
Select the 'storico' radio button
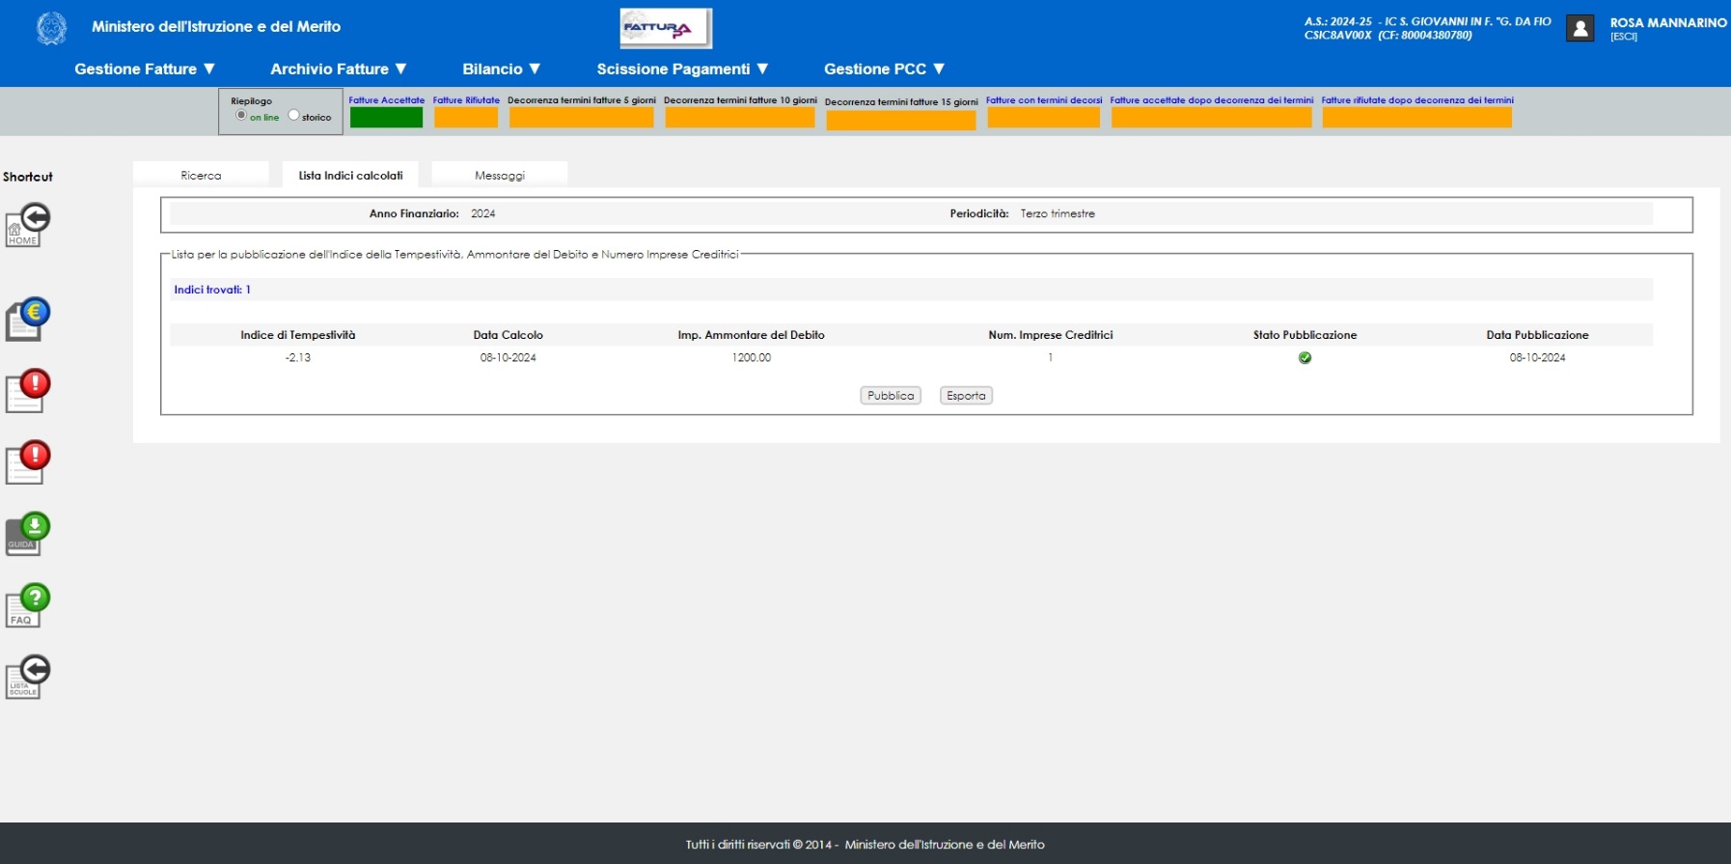coord(294,116)
